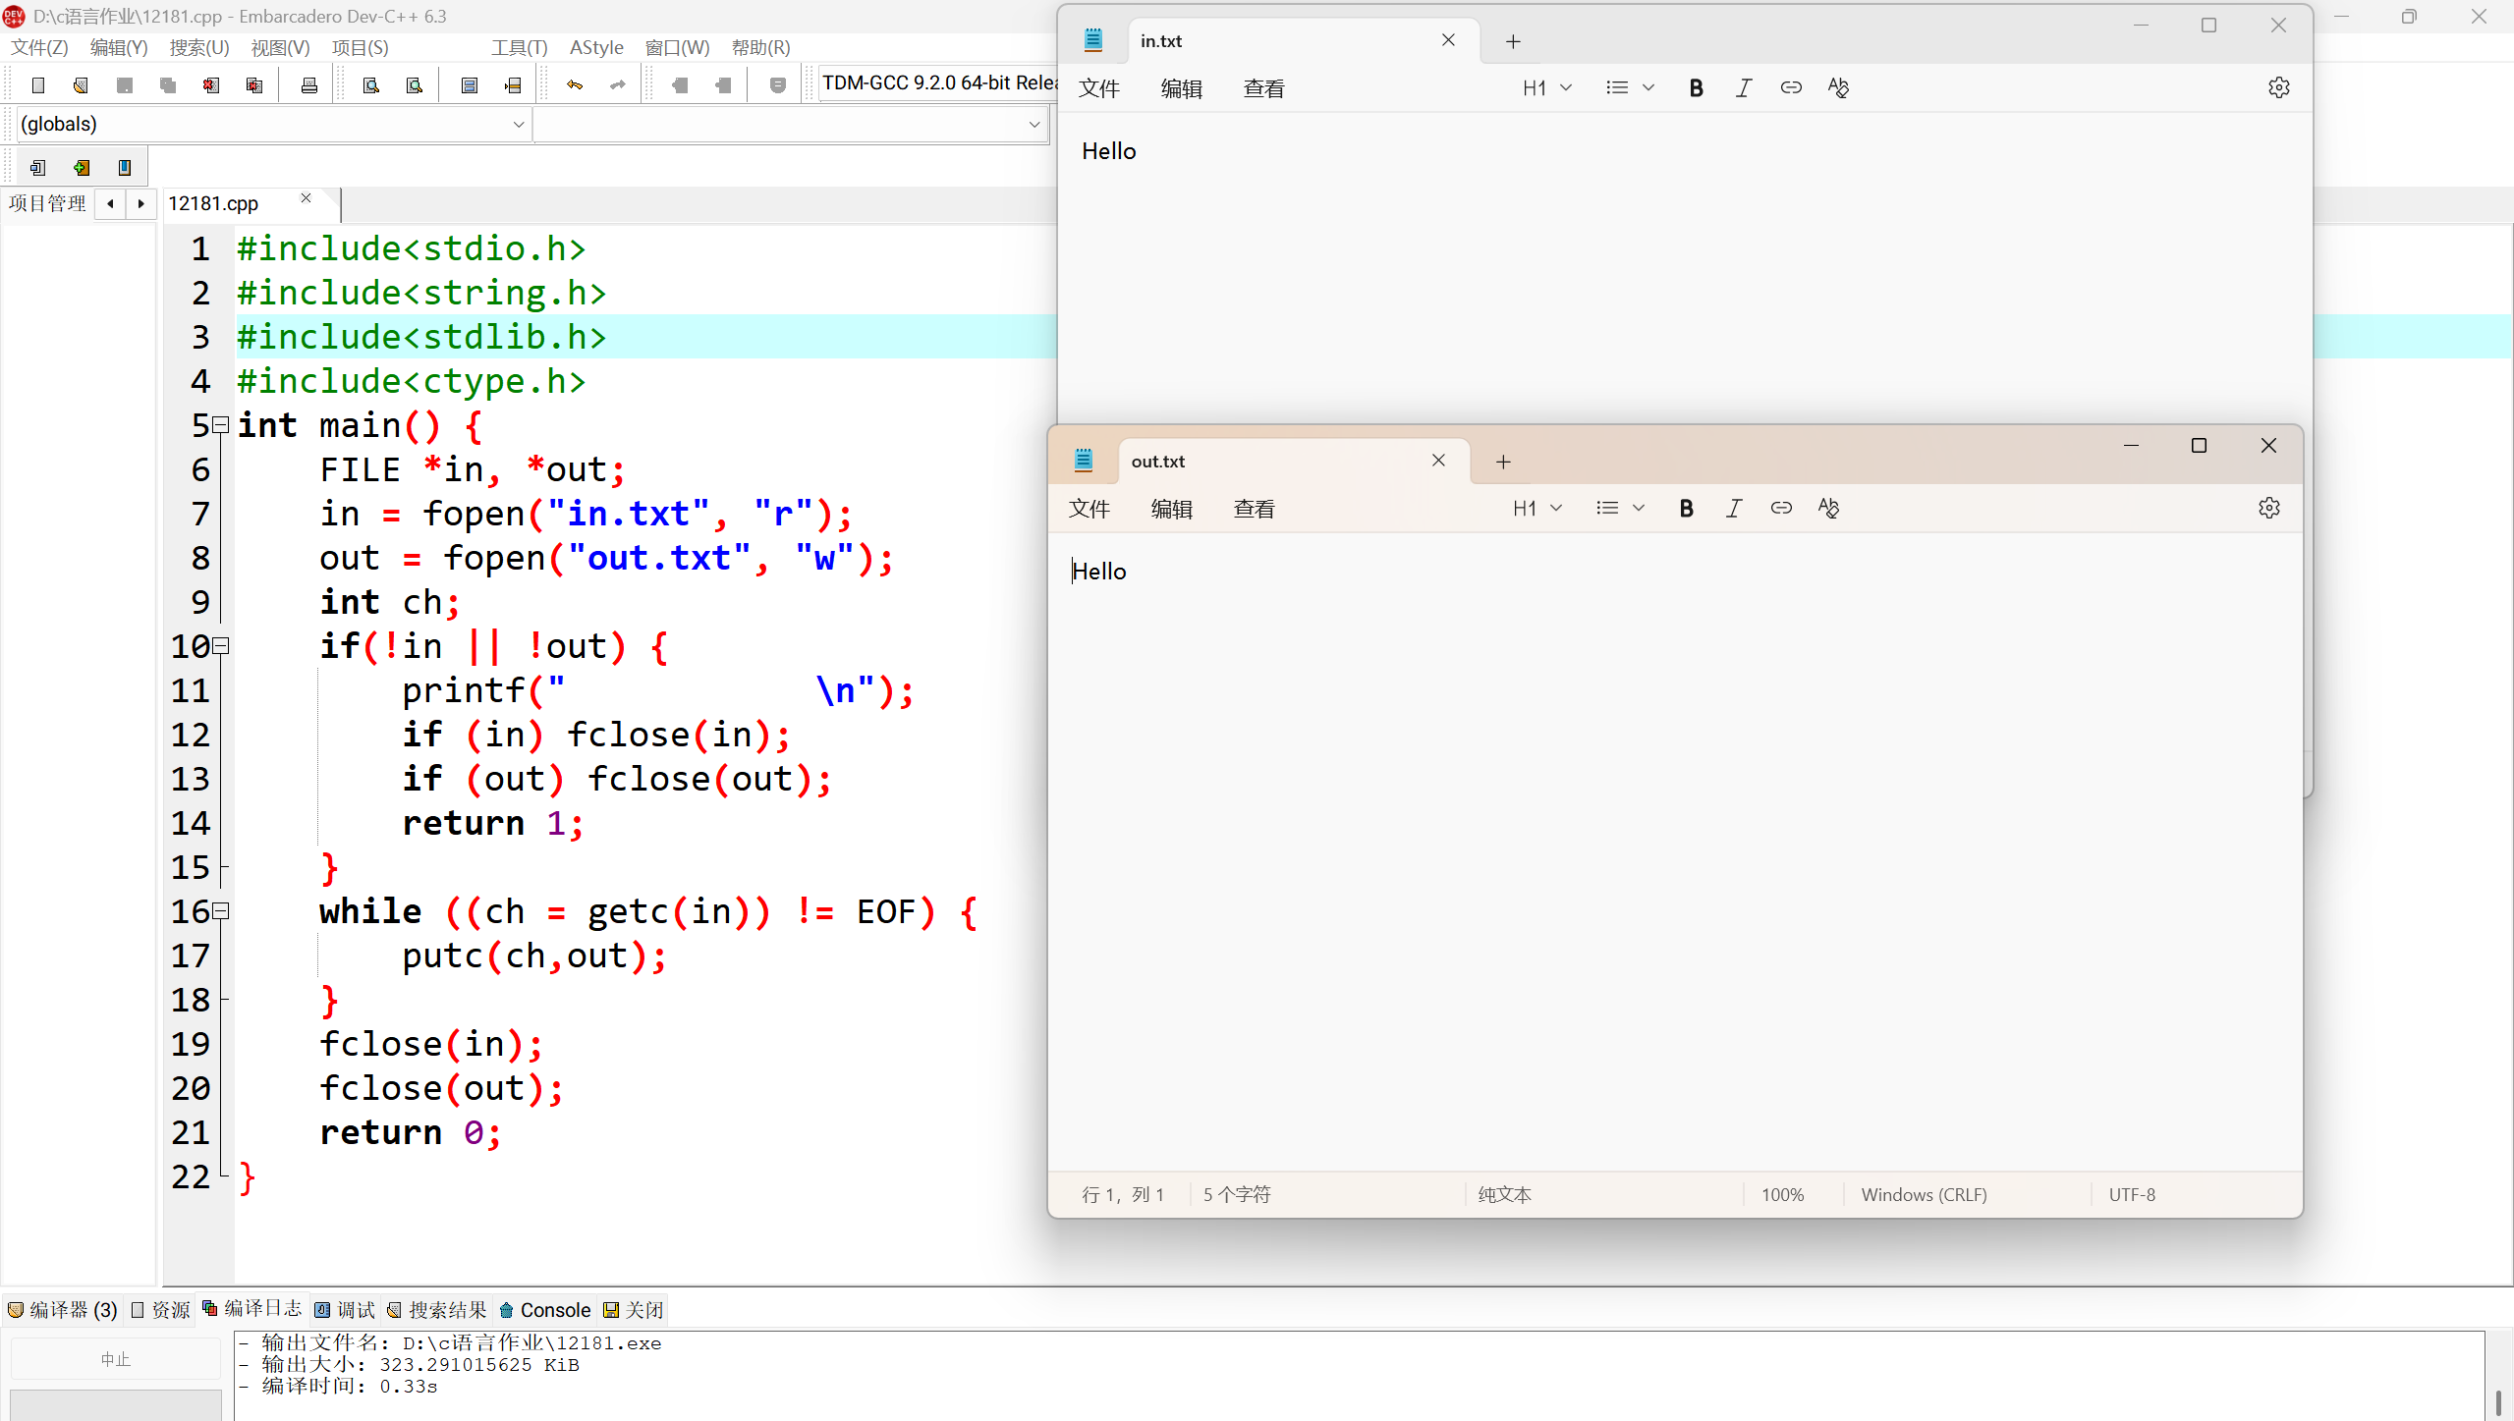Click the 100% zoom level in out.txt status bar

(1782, 1195)
